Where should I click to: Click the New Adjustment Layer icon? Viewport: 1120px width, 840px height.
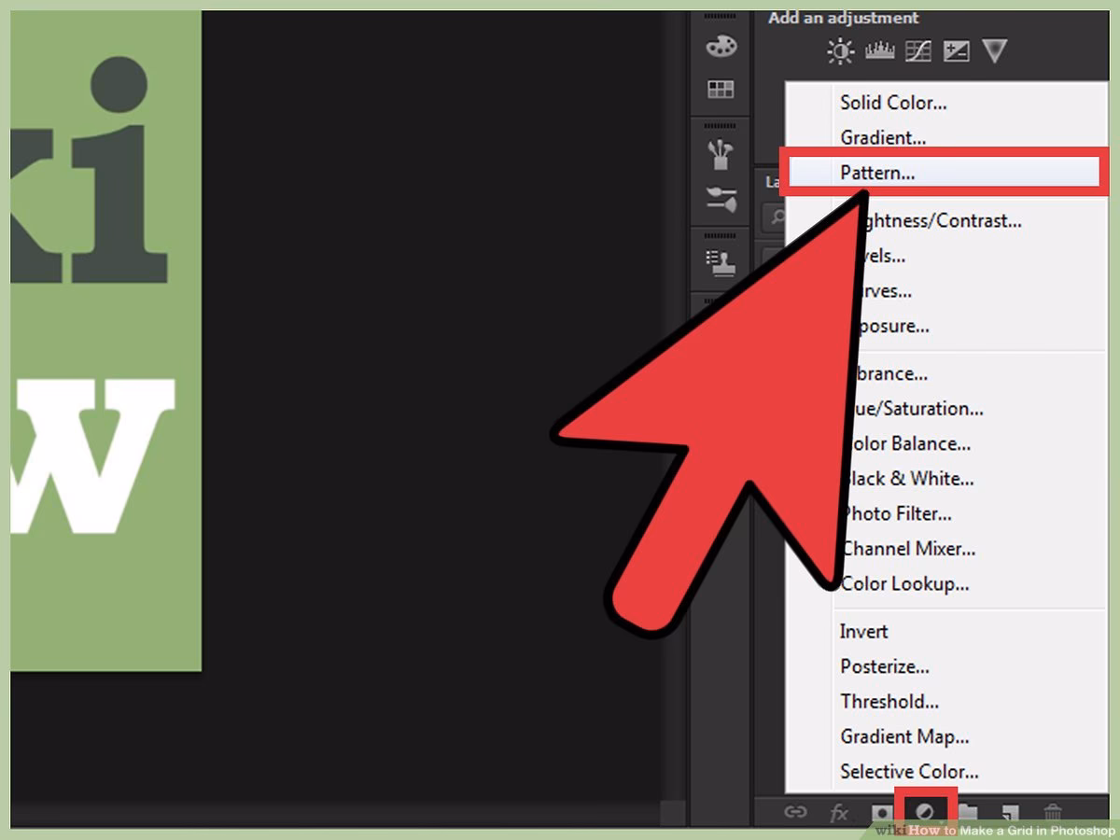[x=926, y=812]
